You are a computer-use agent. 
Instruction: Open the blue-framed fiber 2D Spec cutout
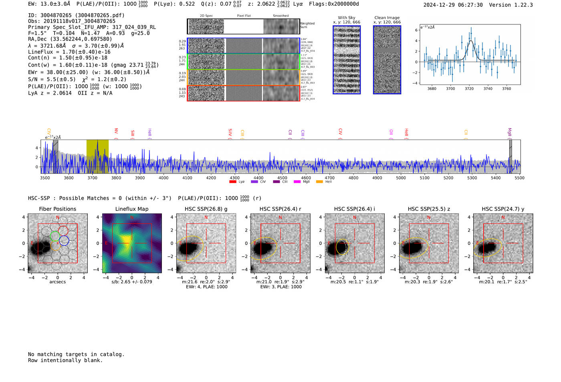pos(206,46)
